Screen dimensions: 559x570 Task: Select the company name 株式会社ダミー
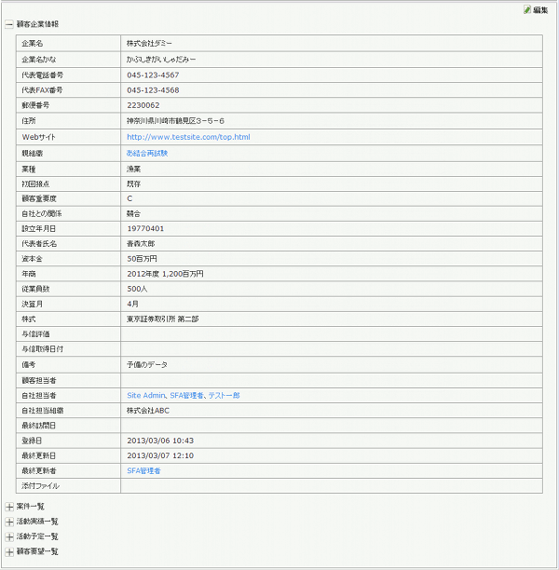pos(149,43)
